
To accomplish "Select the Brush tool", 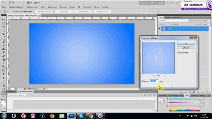I will click(4, 45).
